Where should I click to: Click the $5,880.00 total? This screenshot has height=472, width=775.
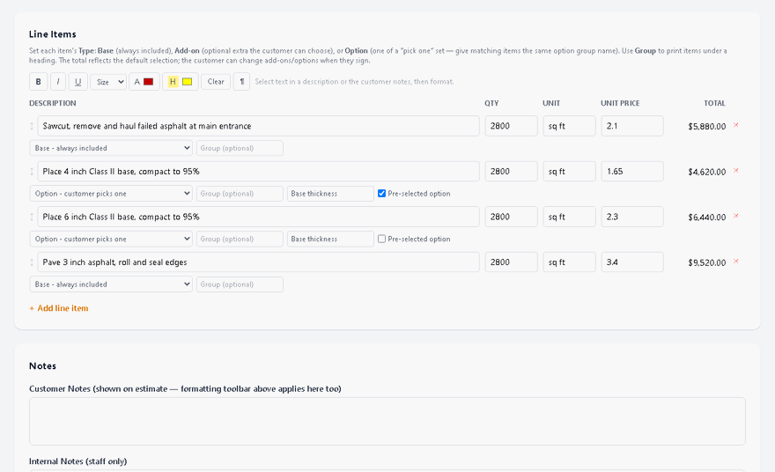tap(707, 127)
